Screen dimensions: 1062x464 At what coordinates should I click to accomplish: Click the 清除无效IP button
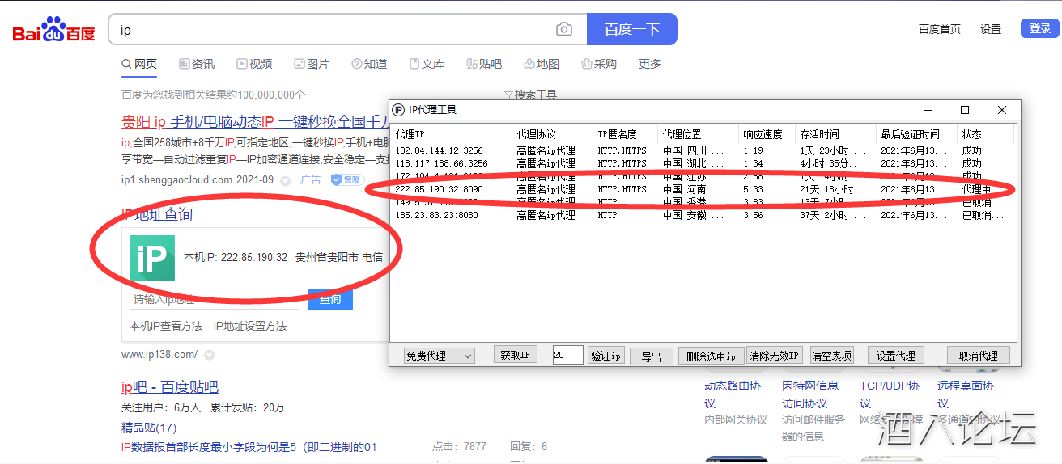(774, 356)
